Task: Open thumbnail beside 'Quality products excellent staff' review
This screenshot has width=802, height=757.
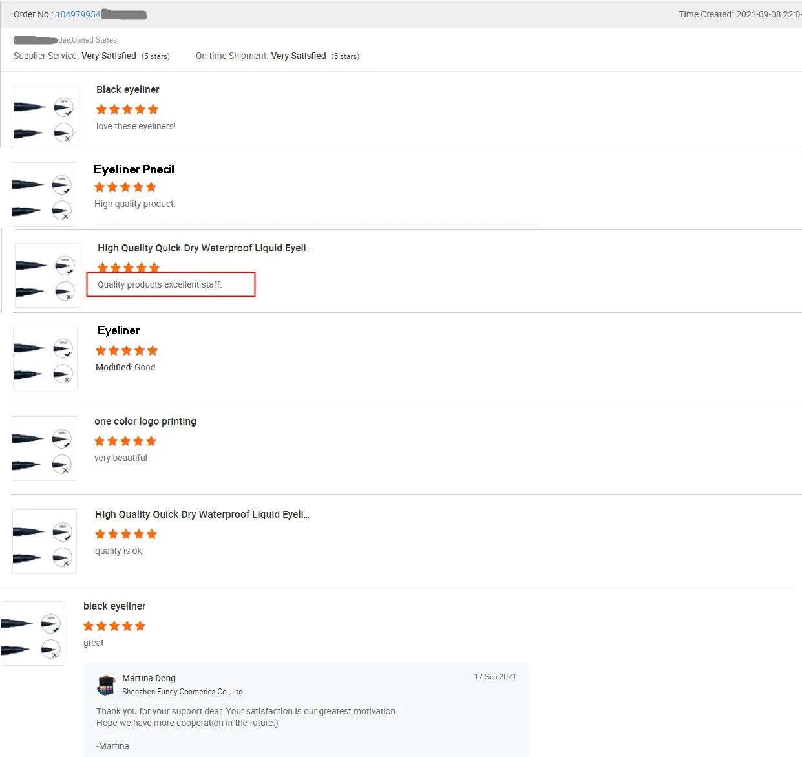Action: pos(47,275)
